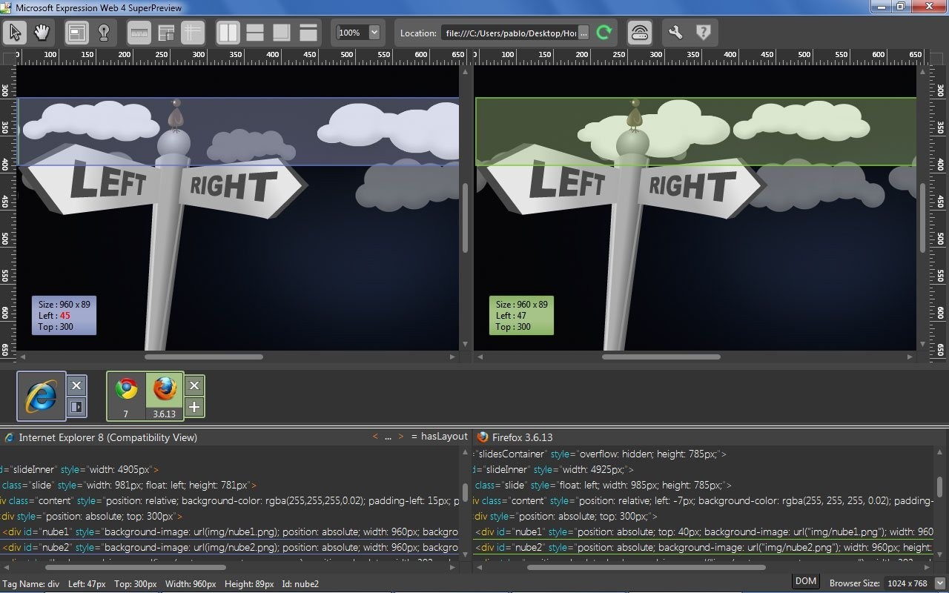Screen dimensions: 949x593
Task: Select the content div row in Firefox DOM
Action: pos(703,500)
